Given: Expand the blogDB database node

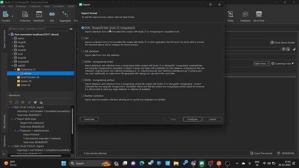Looking at the screenshot, I should (12, 42).
